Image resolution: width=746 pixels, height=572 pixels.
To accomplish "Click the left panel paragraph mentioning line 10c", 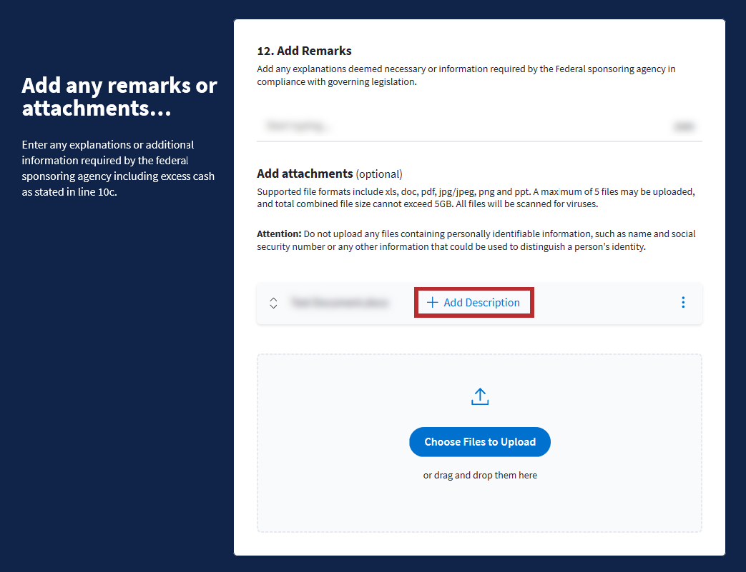I will coord(118,168).
